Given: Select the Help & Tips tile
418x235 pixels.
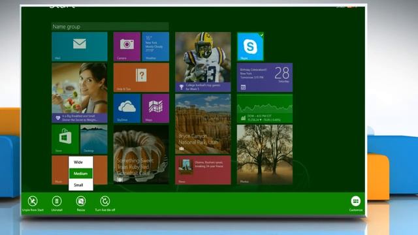Looking at the screenshot, I should pyautogui.click(x=141, y=78).
